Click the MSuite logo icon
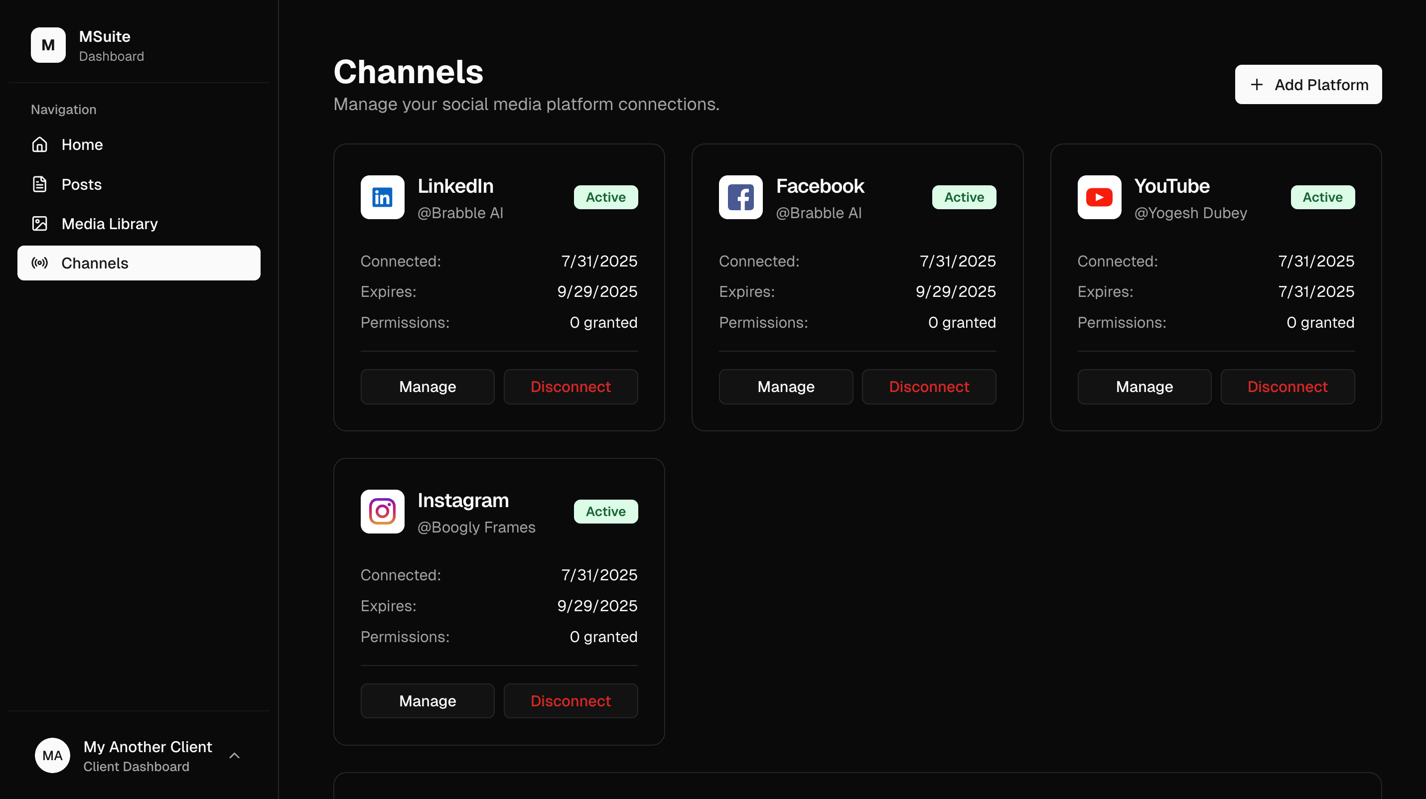 point(48,45)
